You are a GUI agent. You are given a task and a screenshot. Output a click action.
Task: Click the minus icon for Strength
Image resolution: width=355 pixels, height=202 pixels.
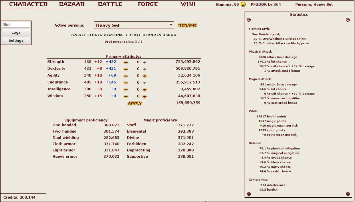(x=126, y=62)
